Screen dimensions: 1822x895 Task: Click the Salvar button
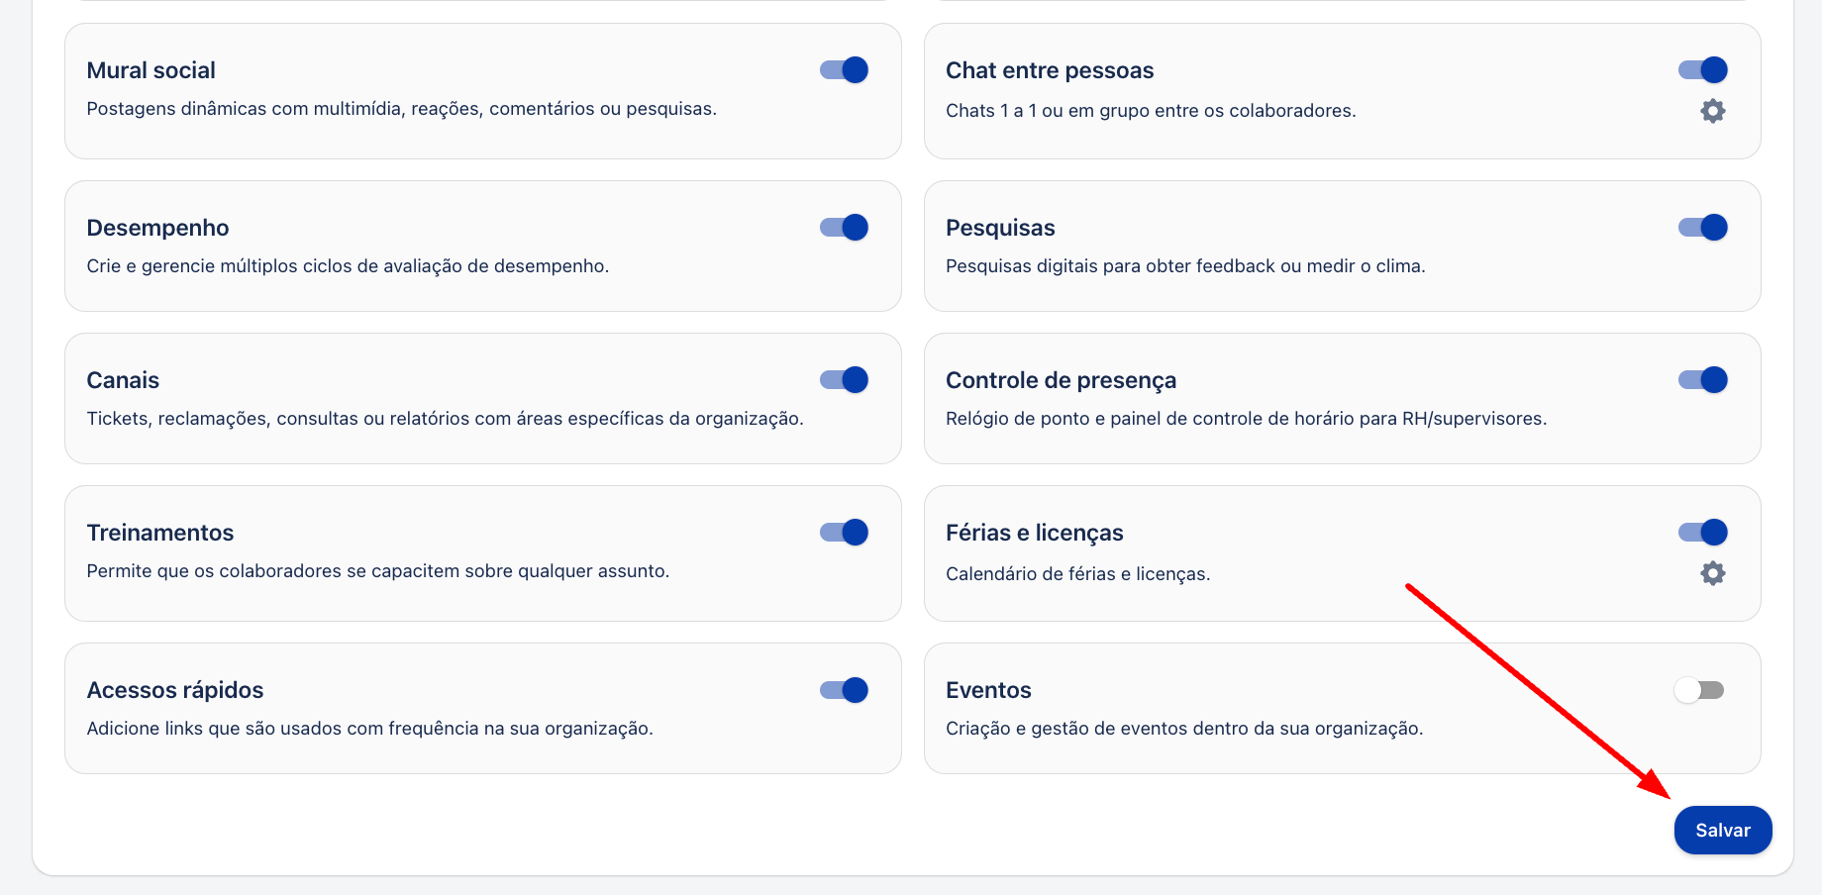1723,830
